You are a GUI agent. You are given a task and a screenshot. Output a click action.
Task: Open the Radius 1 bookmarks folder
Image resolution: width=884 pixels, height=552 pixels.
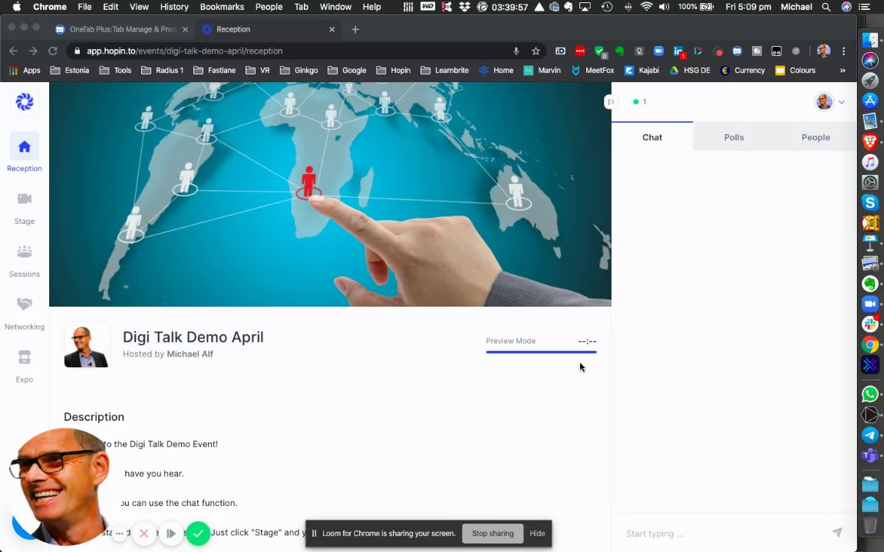tap(163, 71)
